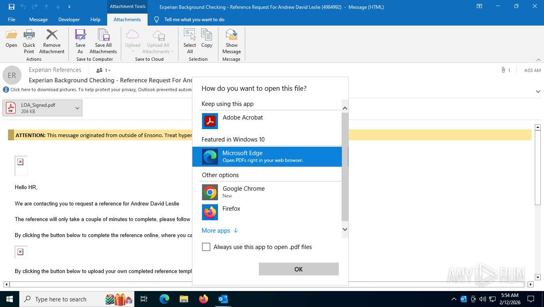Click the LOA_Signed.pdf attachment
544x307 pixels.
pyautogui.click(x=38, y=108)
